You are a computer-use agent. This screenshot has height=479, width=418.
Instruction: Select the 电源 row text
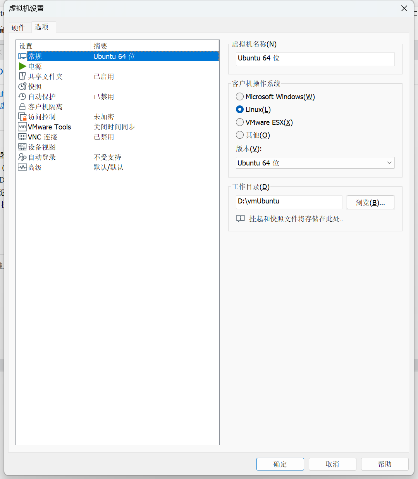click(x=35, y=67)
